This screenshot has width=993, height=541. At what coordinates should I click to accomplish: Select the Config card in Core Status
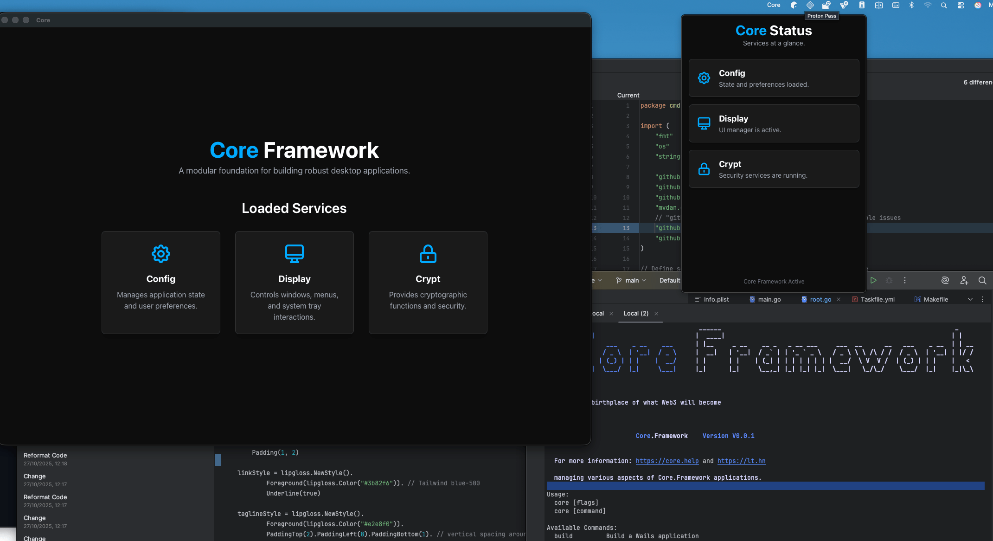774,78
